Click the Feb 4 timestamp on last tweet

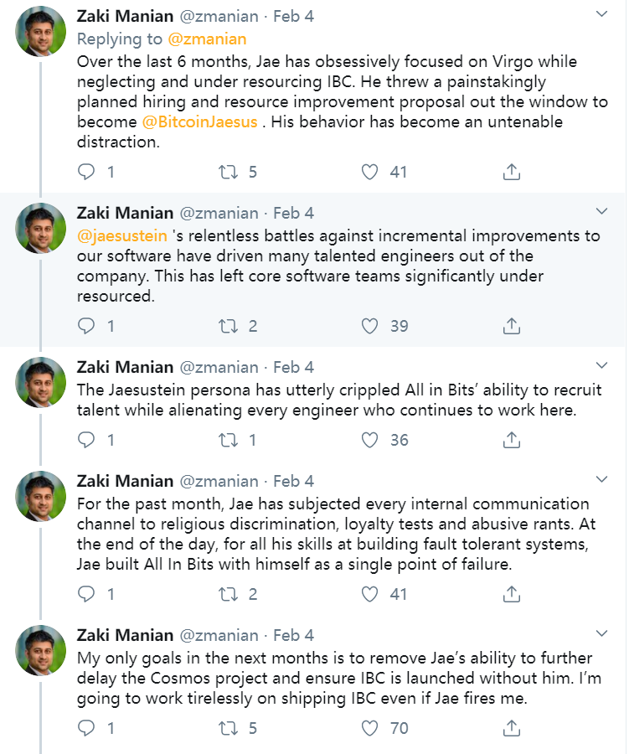[x=294, y=634]
